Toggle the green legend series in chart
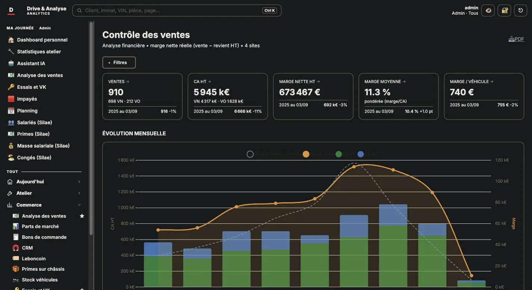The height and width of the screenshot is (290, 532). pos(339,154)
